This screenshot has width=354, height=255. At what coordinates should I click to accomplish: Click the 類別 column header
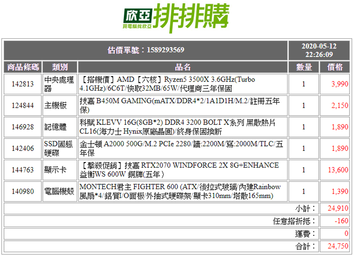point(60,67)
